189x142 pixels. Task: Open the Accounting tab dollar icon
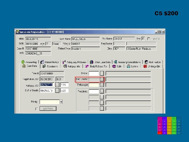tap(23, 62)
